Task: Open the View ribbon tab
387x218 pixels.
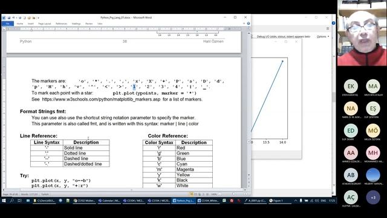Action: click(x=100, y=24)
